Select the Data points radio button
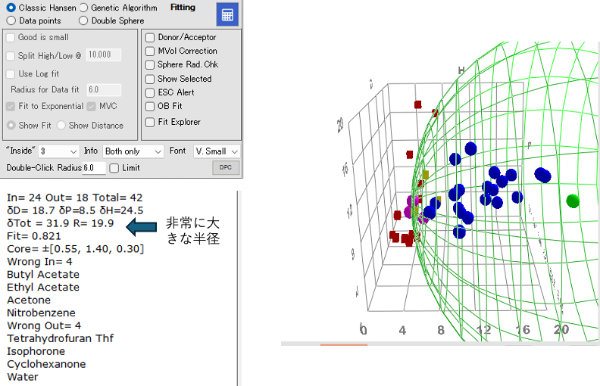 click(11, 21)
